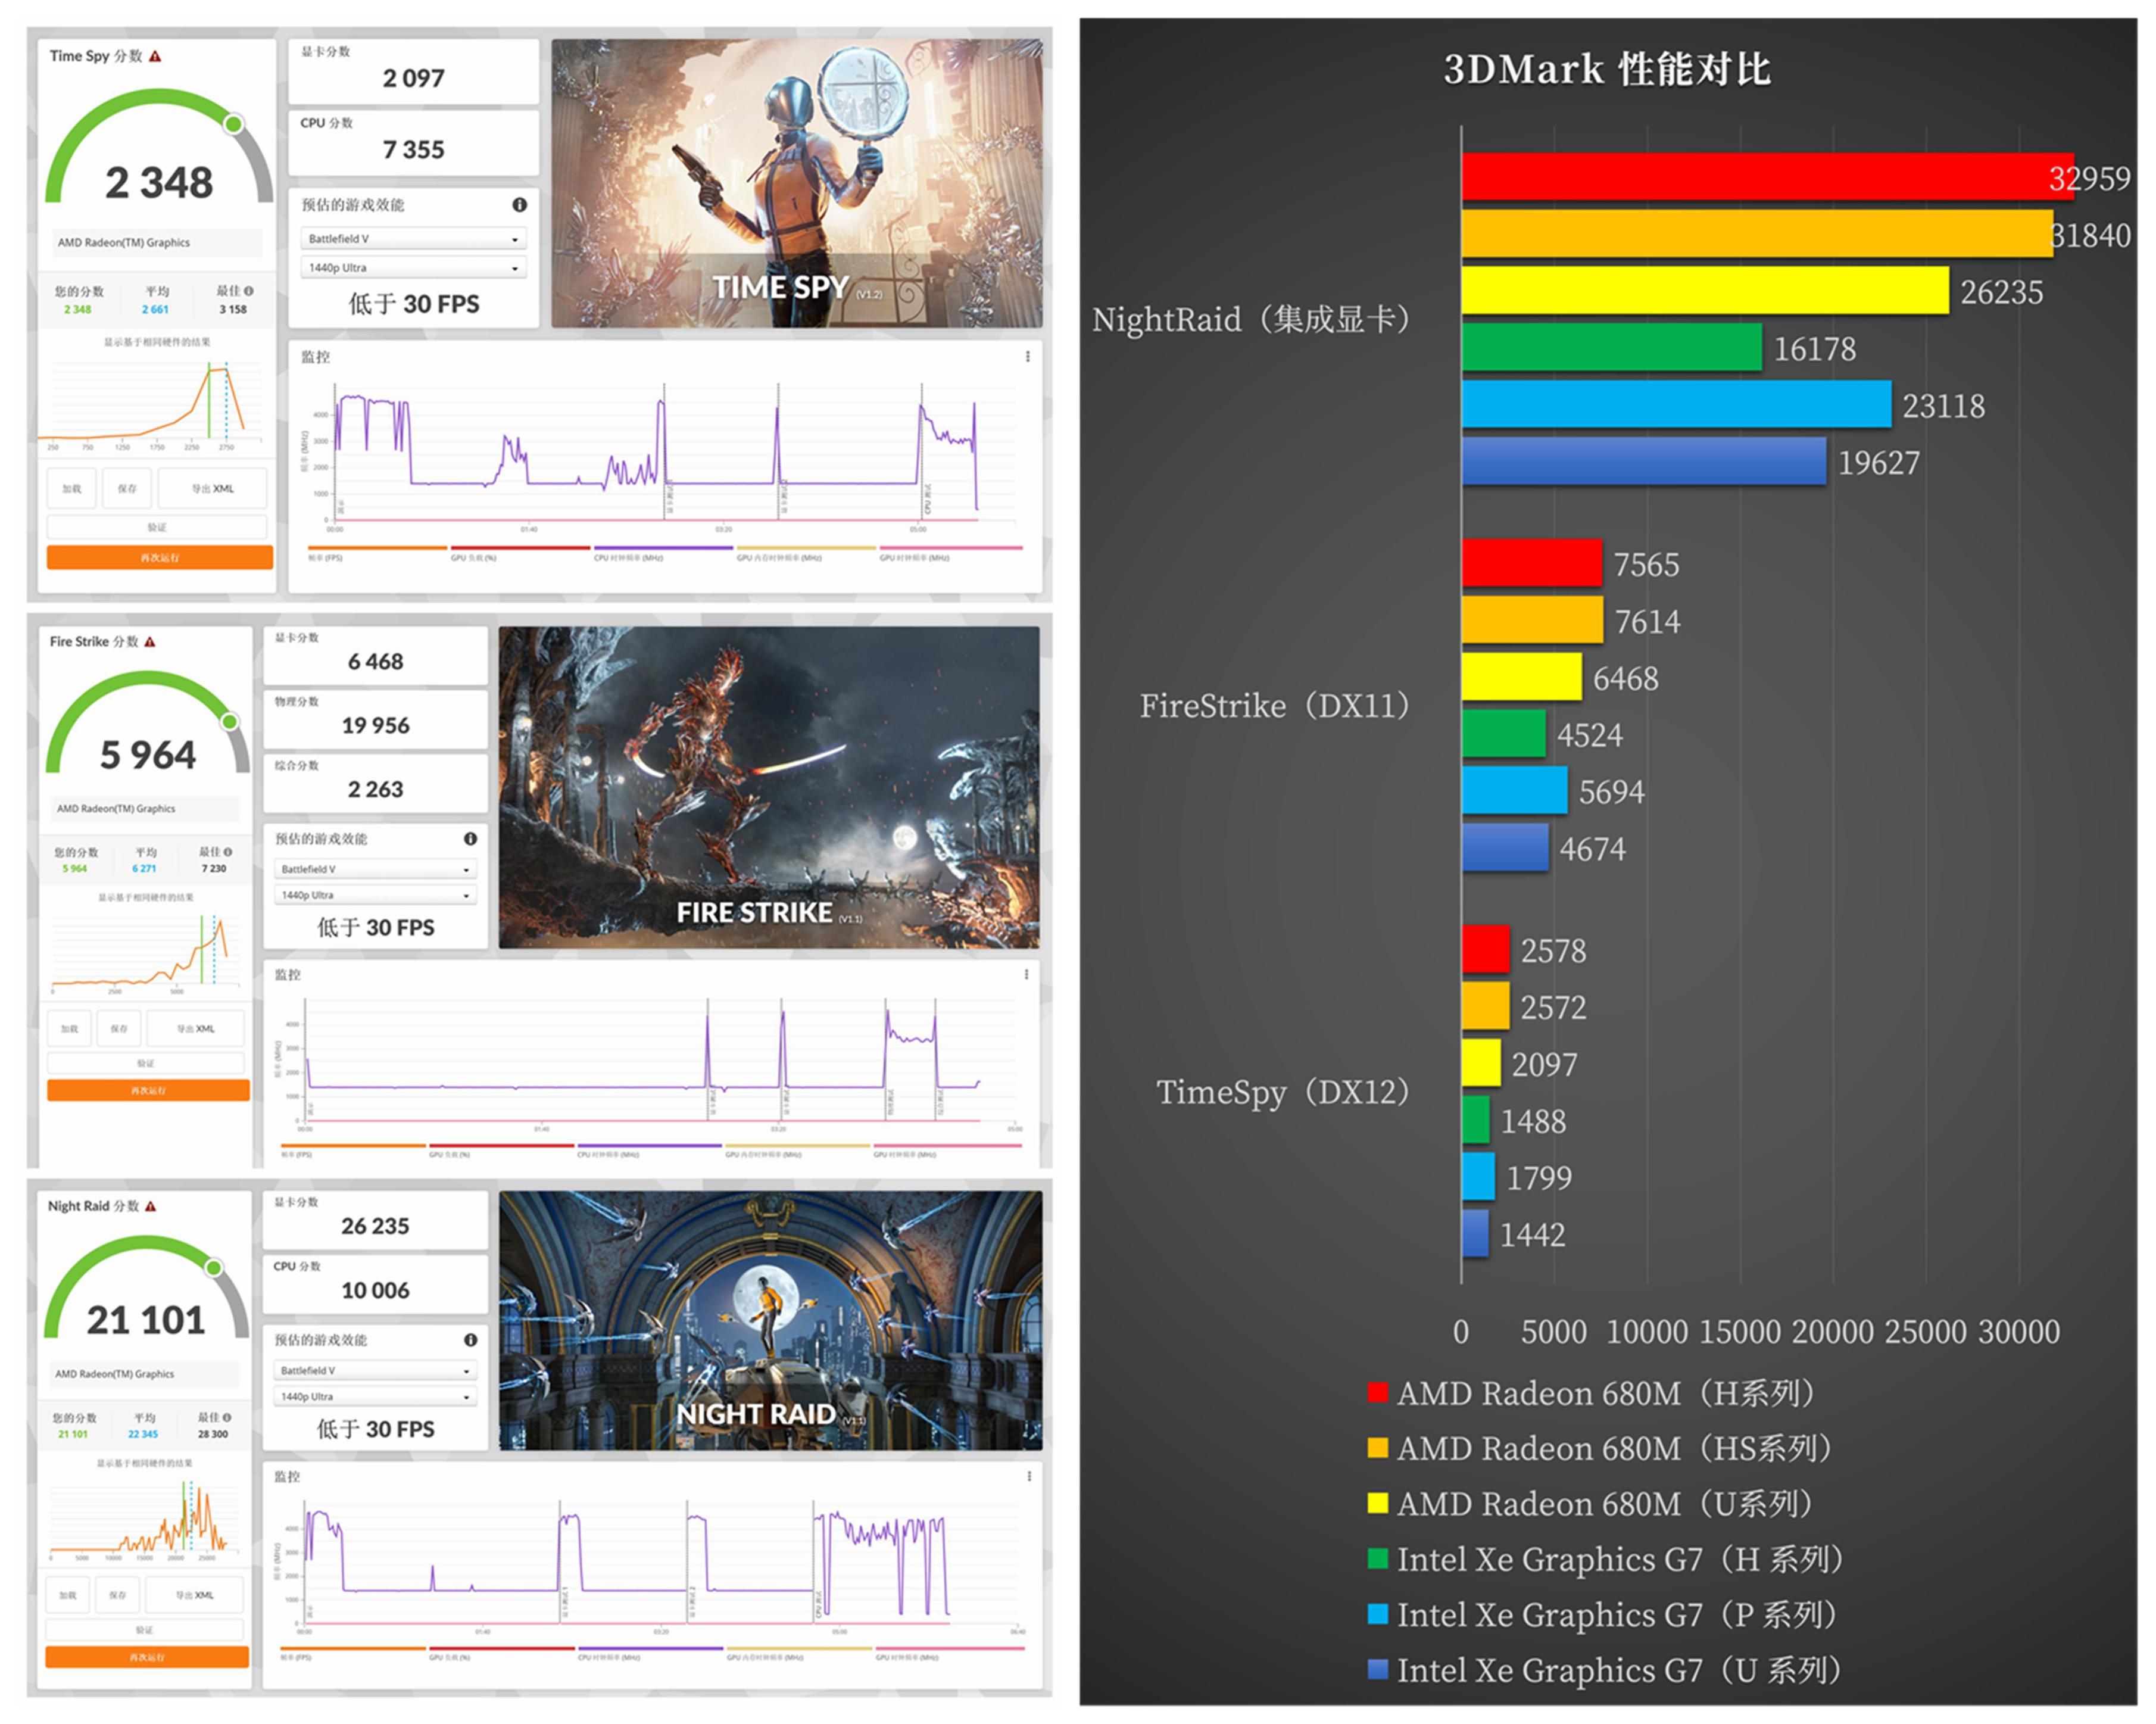Open Fire Strike estimated game performance info icon

(470, 839)
